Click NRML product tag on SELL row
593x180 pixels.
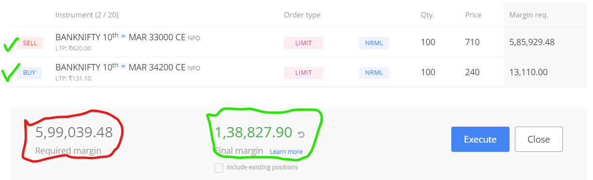[374, 43]
